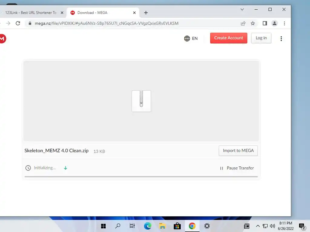The image size is (310, 232).
Task: Open Settings gear in taskbar
Action: 207,226
